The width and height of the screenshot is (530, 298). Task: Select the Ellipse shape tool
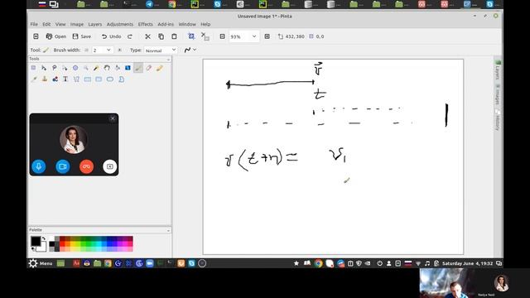[x=110, y=79]
